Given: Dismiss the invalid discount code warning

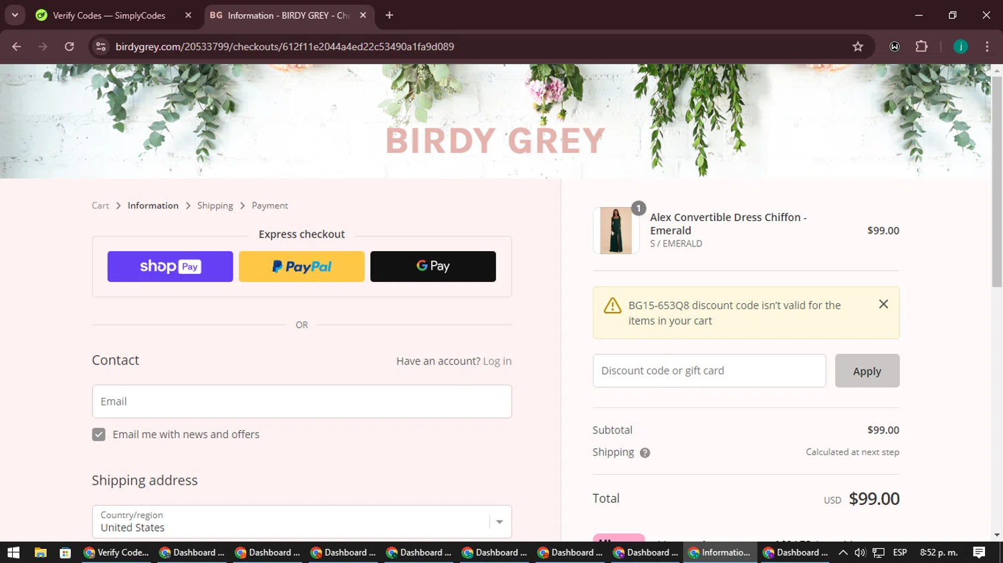Looking at the screenshot, I should 883,305.
